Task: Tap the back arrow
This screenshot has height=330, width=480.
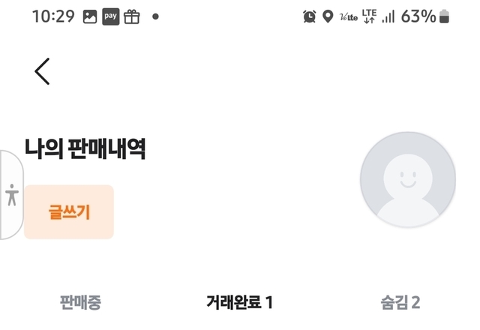Action: (42, 71)
